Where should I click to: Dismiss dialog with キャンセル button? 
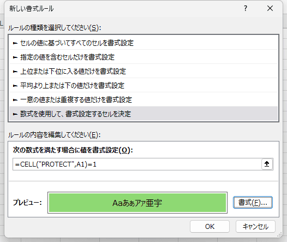[255, 226]
